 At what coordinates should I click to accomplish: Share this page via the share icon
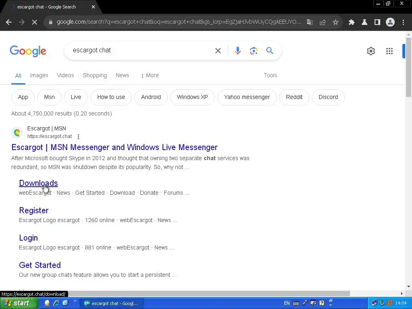pos(323,23)
